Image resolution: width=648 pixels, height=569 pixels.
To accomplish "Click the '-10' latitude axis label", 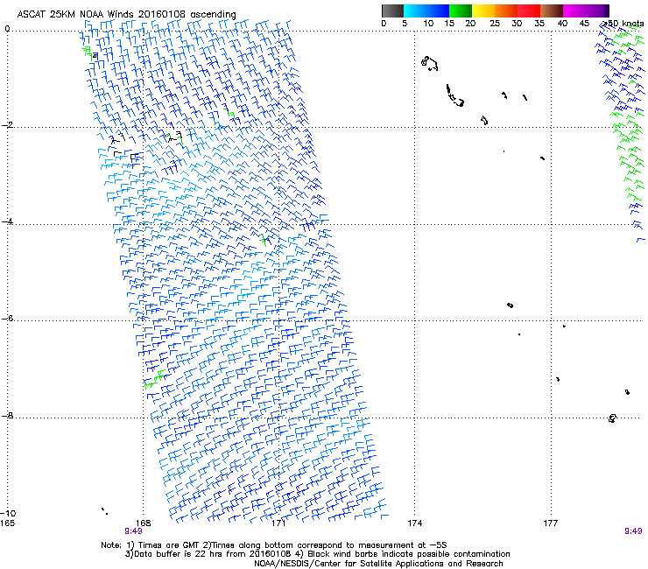I will (x=8, y=513).
